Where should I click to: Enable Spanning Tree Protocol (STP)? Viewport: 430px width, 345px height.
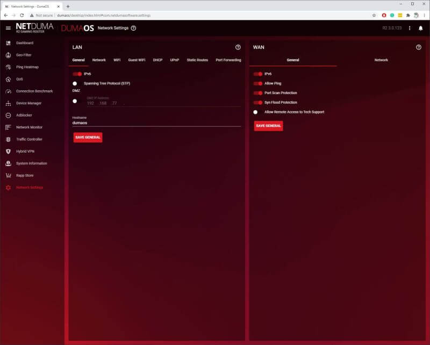pyautogui.click(x=75, y=84)
